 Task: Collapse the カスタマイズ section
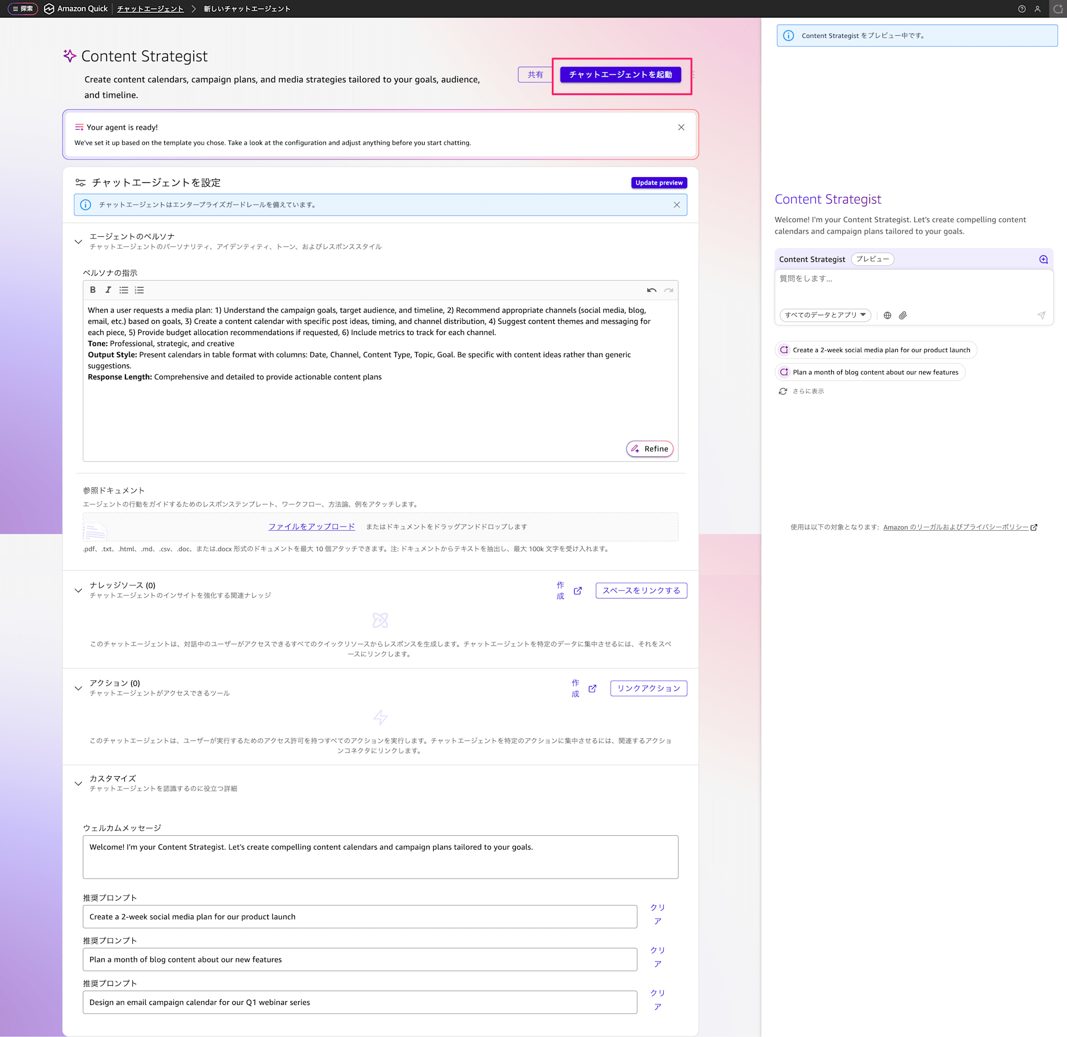tap(78, 784)
